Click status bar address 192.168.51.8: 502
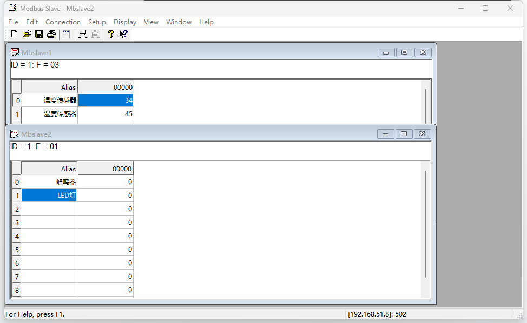The width and height of the screenshot is (527, 323). 377,314
